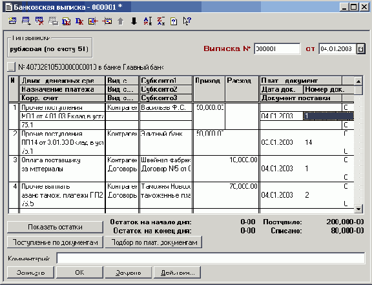
Task: Click the Поступление по документам button
Action: 56,242
